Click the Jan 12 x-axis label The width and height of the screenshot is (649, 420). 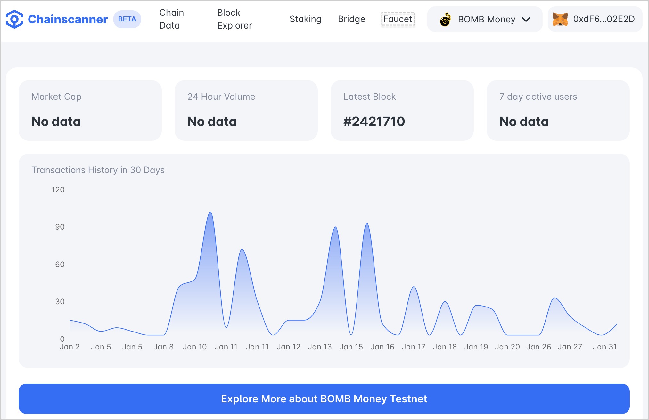coord(289,347)
